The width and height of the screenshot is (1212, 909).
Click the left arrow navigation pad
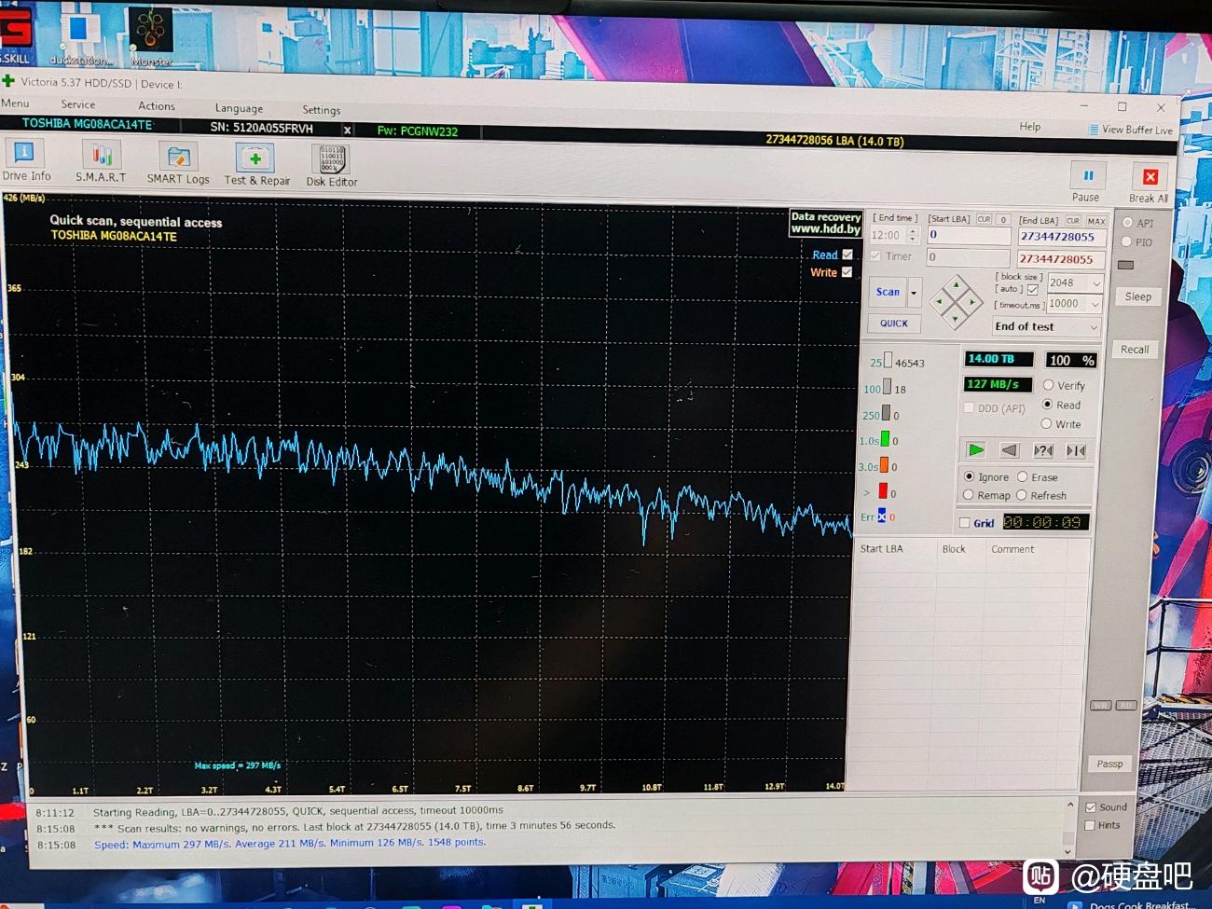click(x=940, y=301)
